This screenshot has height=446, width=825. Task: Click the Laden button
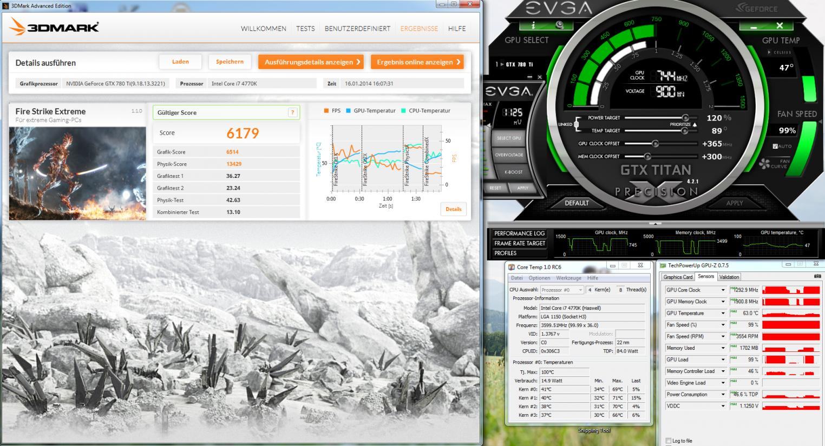point(180,62)
